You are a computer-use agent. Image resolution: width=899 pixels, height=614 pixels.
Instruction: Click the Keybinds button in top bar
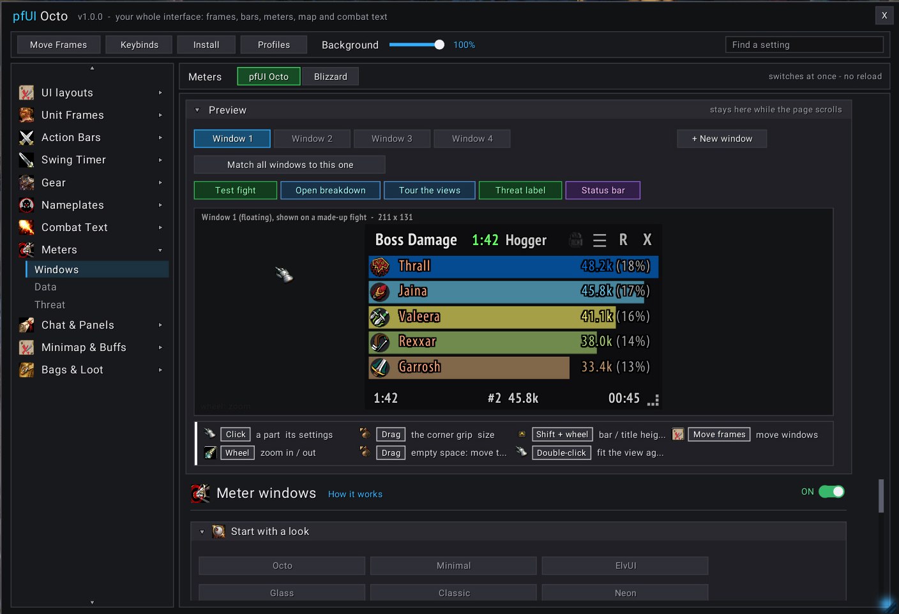(x=139, y=45)
